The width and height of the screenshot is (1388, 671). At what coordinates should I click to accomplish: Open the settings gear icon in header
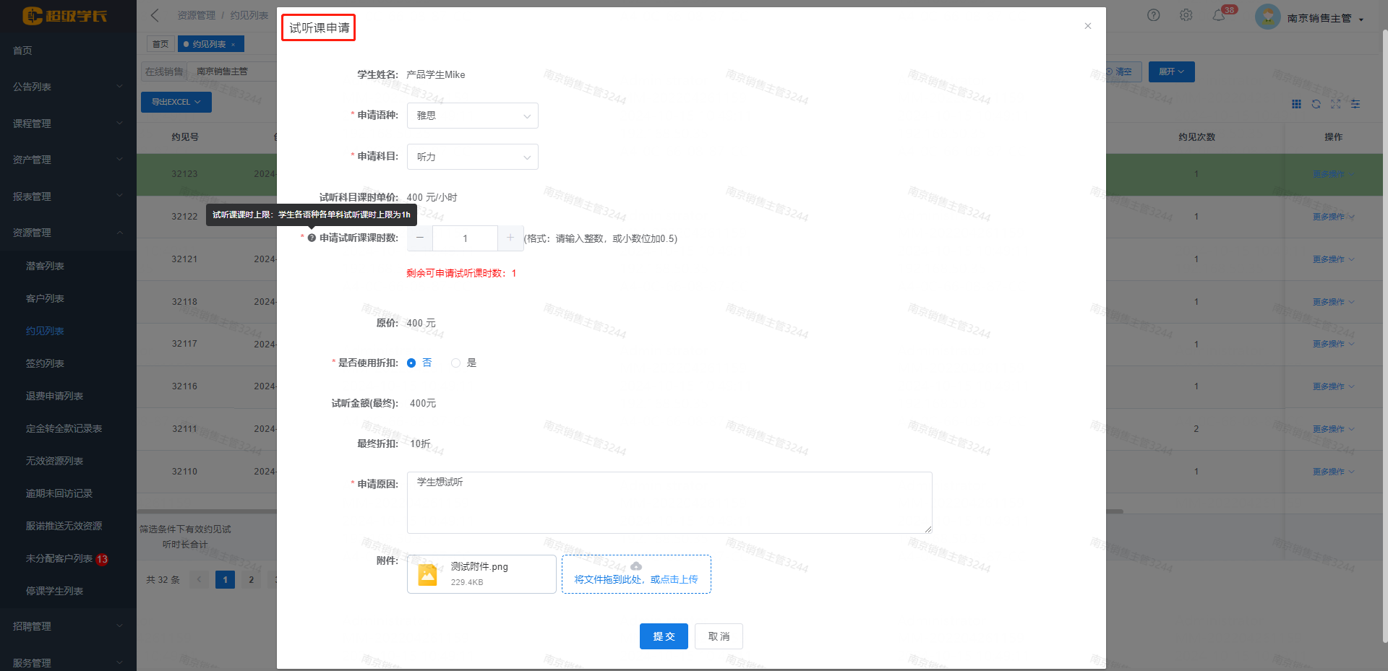[x=1186, y=15]
